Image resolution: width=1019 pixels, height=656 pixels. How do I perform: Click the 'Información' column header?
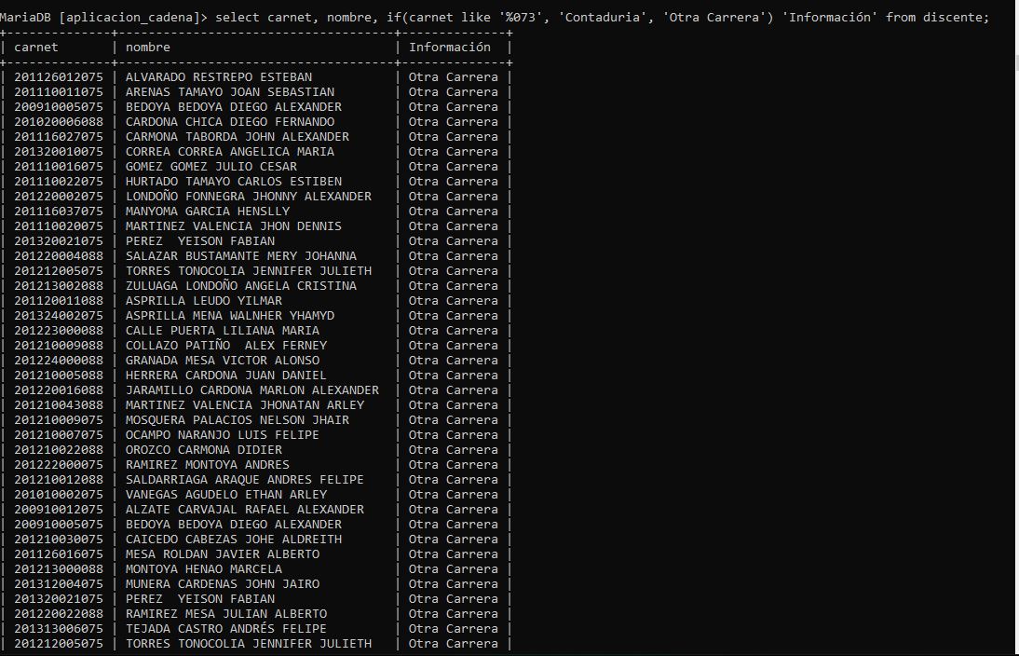pyautogui.click(x=450, y=48)
